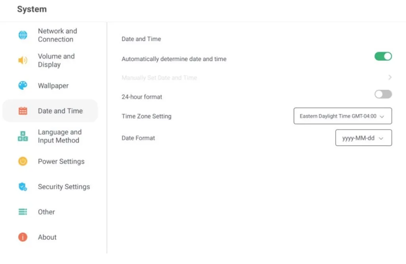The image size is (406, 264).
Task: Click the shield icon for Security Settings
Action: 23,187
